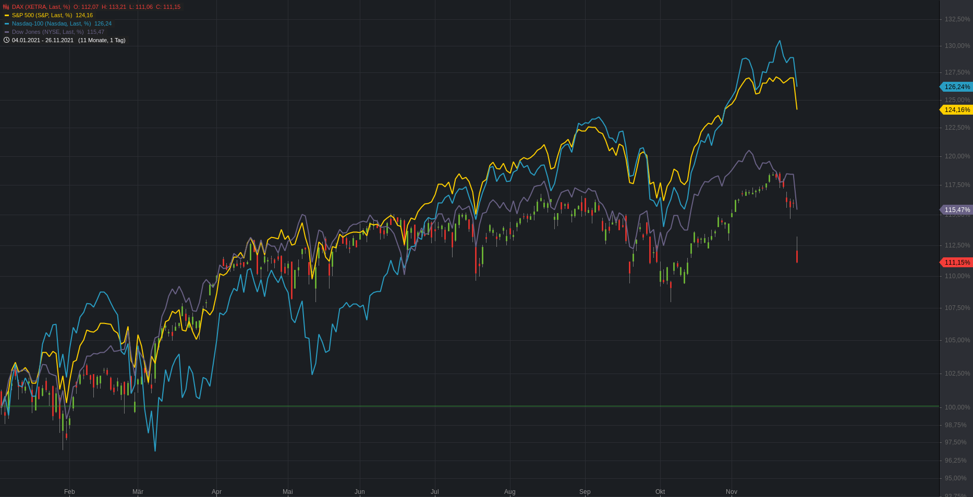
Task: Click the DAX candlestick chart-type icon
Action: pos(6,7)
